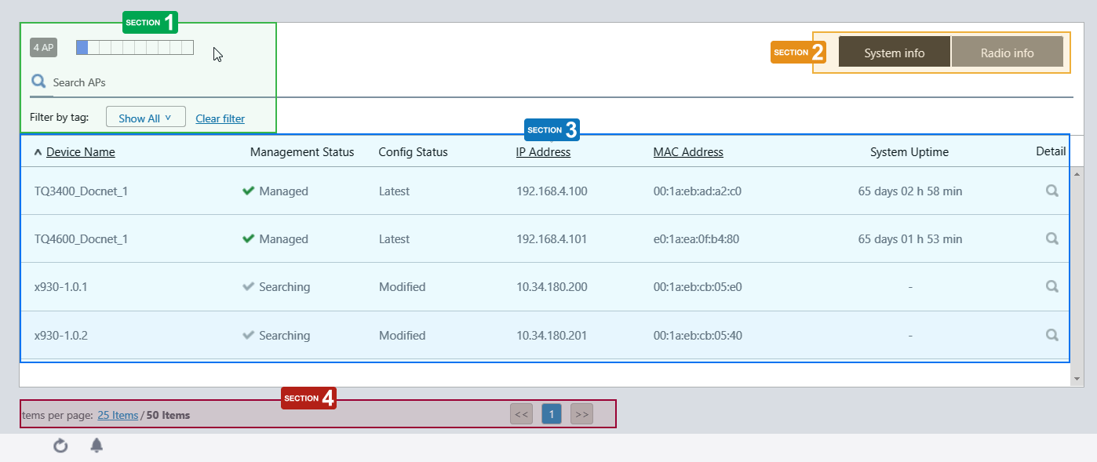Click the 4 AP count badge
The image size is (1097, 462).
point(43,48)
